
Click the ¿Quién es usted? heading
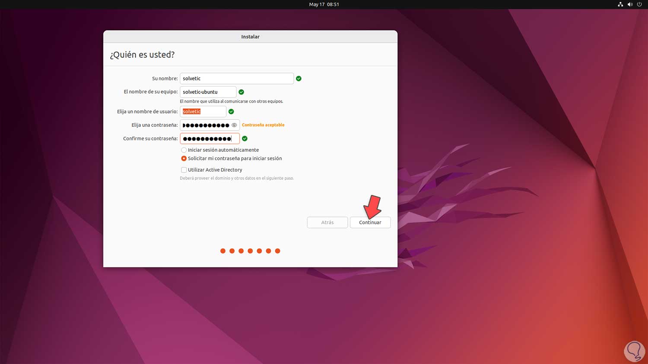tap(142, 55)
